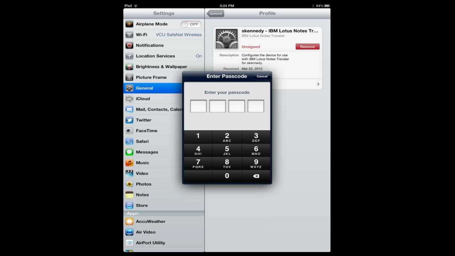Open FaceTime settings icon
The width and height of the screenshot is (455, 256).
[129, 131]
